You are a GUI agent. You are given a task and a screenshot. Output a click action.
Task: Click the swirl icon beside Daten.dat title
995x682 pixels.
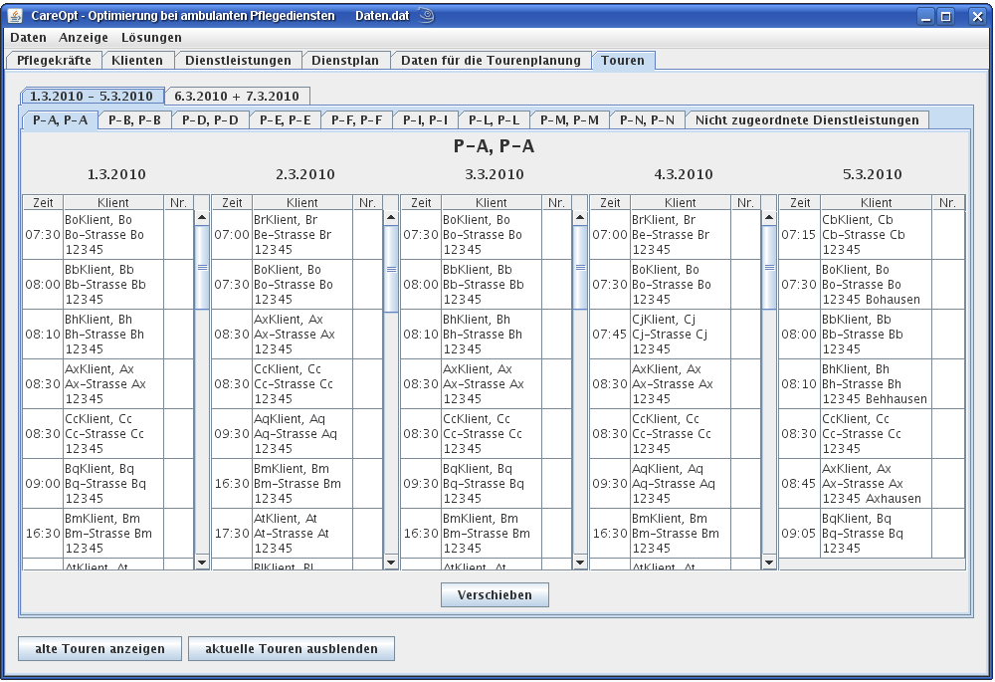[425, 15]
